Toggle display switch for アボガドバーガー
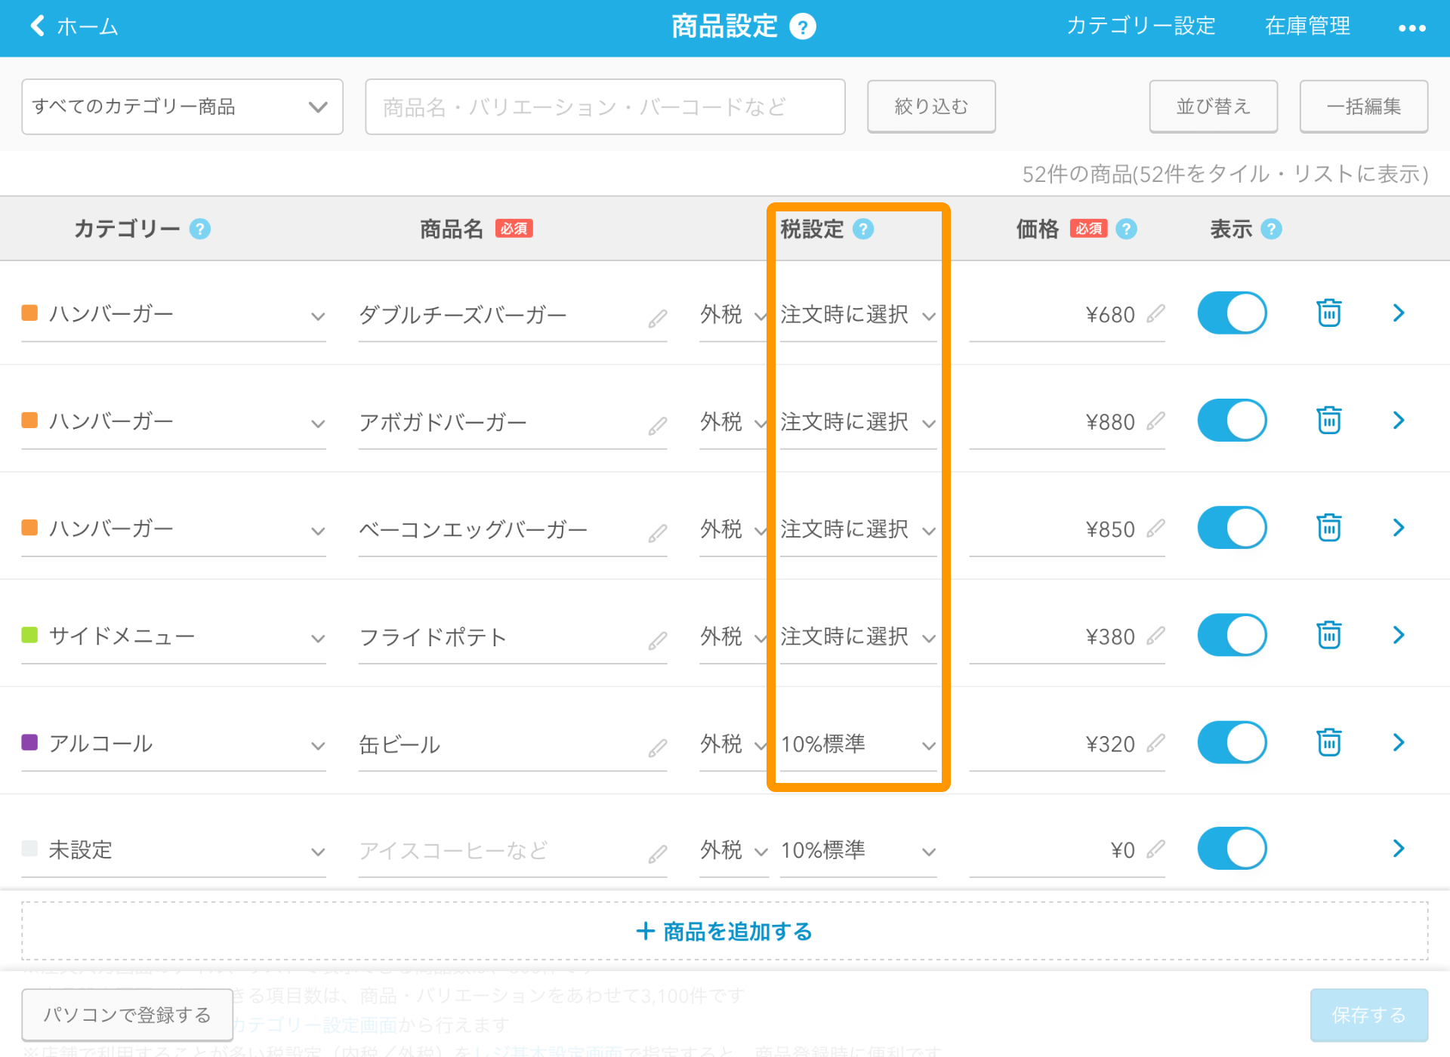 [x=1232, y=420]
